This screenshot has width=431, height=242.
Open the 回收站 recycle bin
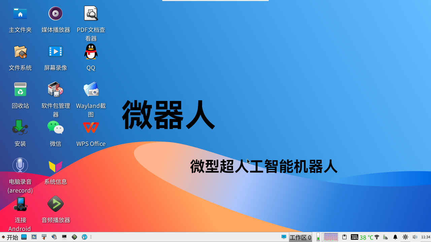tap(20, 90)
